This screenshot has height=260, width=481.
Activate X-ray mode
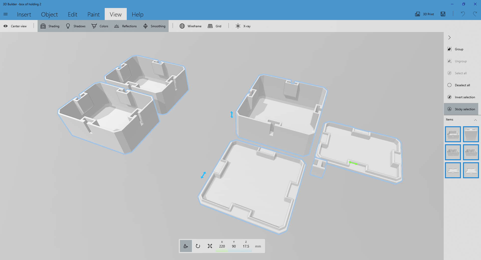tap(242, 26)
